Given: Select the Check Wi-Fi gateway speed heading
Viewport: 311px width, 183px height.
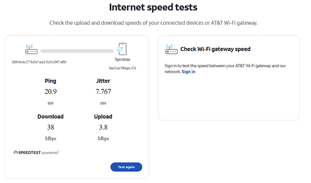Looking at the screenshot, I should [x=215, y=49].
